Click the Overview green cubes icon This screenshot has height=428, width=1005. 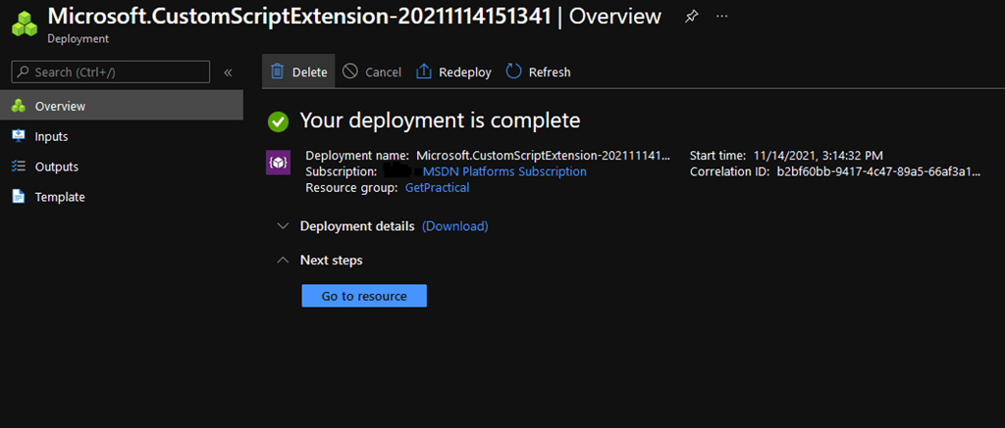19,106
